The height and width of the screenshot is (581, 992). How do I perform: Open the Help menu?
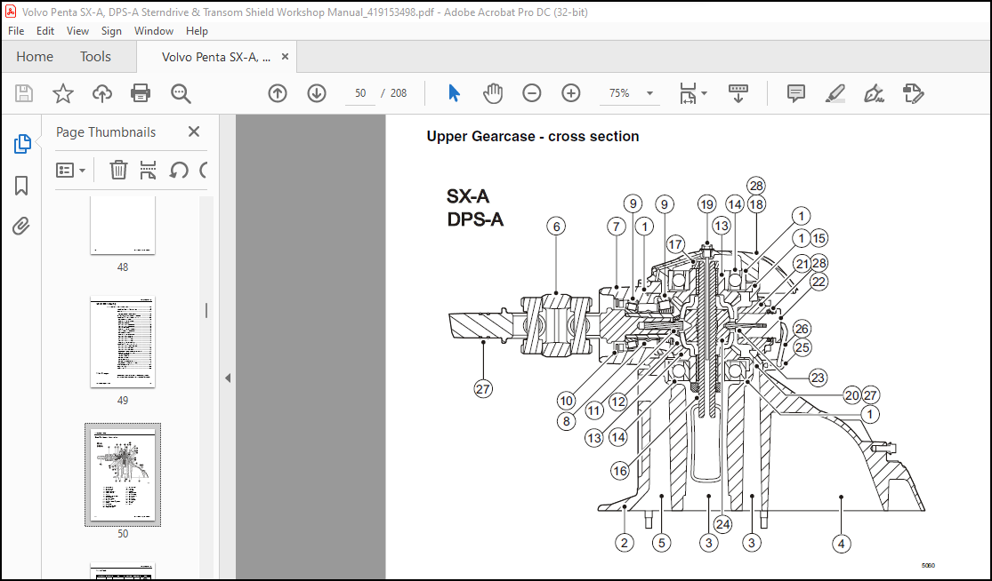(x=197, y=31)
